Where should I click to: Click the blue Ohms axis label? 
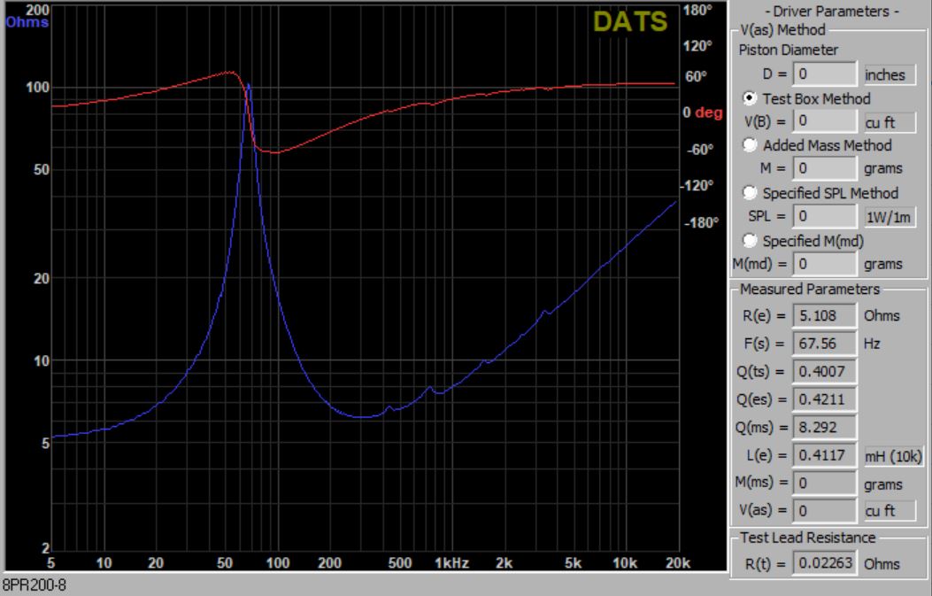(x=27, y=23)
